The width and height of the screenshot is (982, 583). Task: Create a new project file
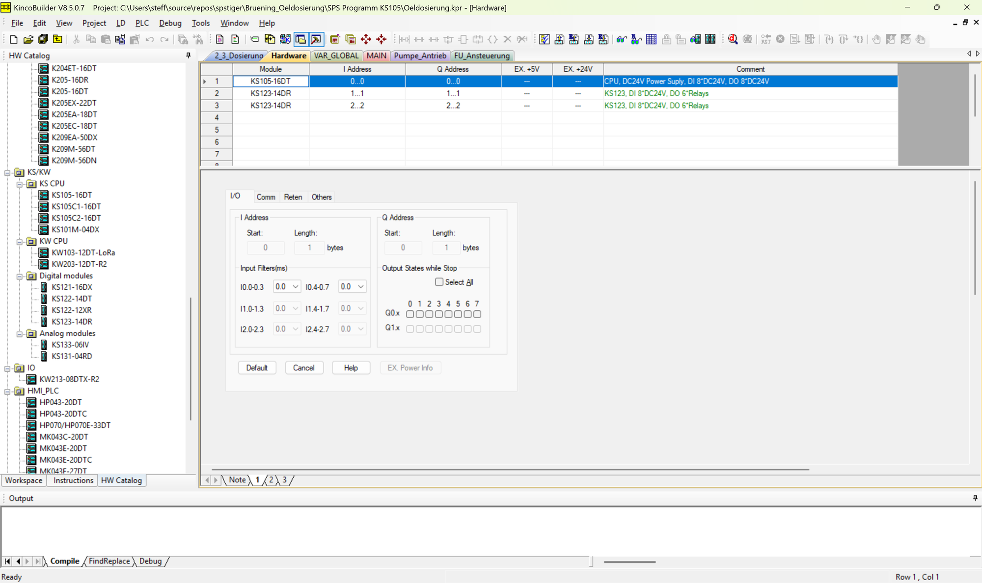(x=14, y=39)
